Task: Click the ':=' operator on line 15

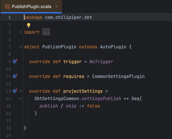Action: [81, 106]
